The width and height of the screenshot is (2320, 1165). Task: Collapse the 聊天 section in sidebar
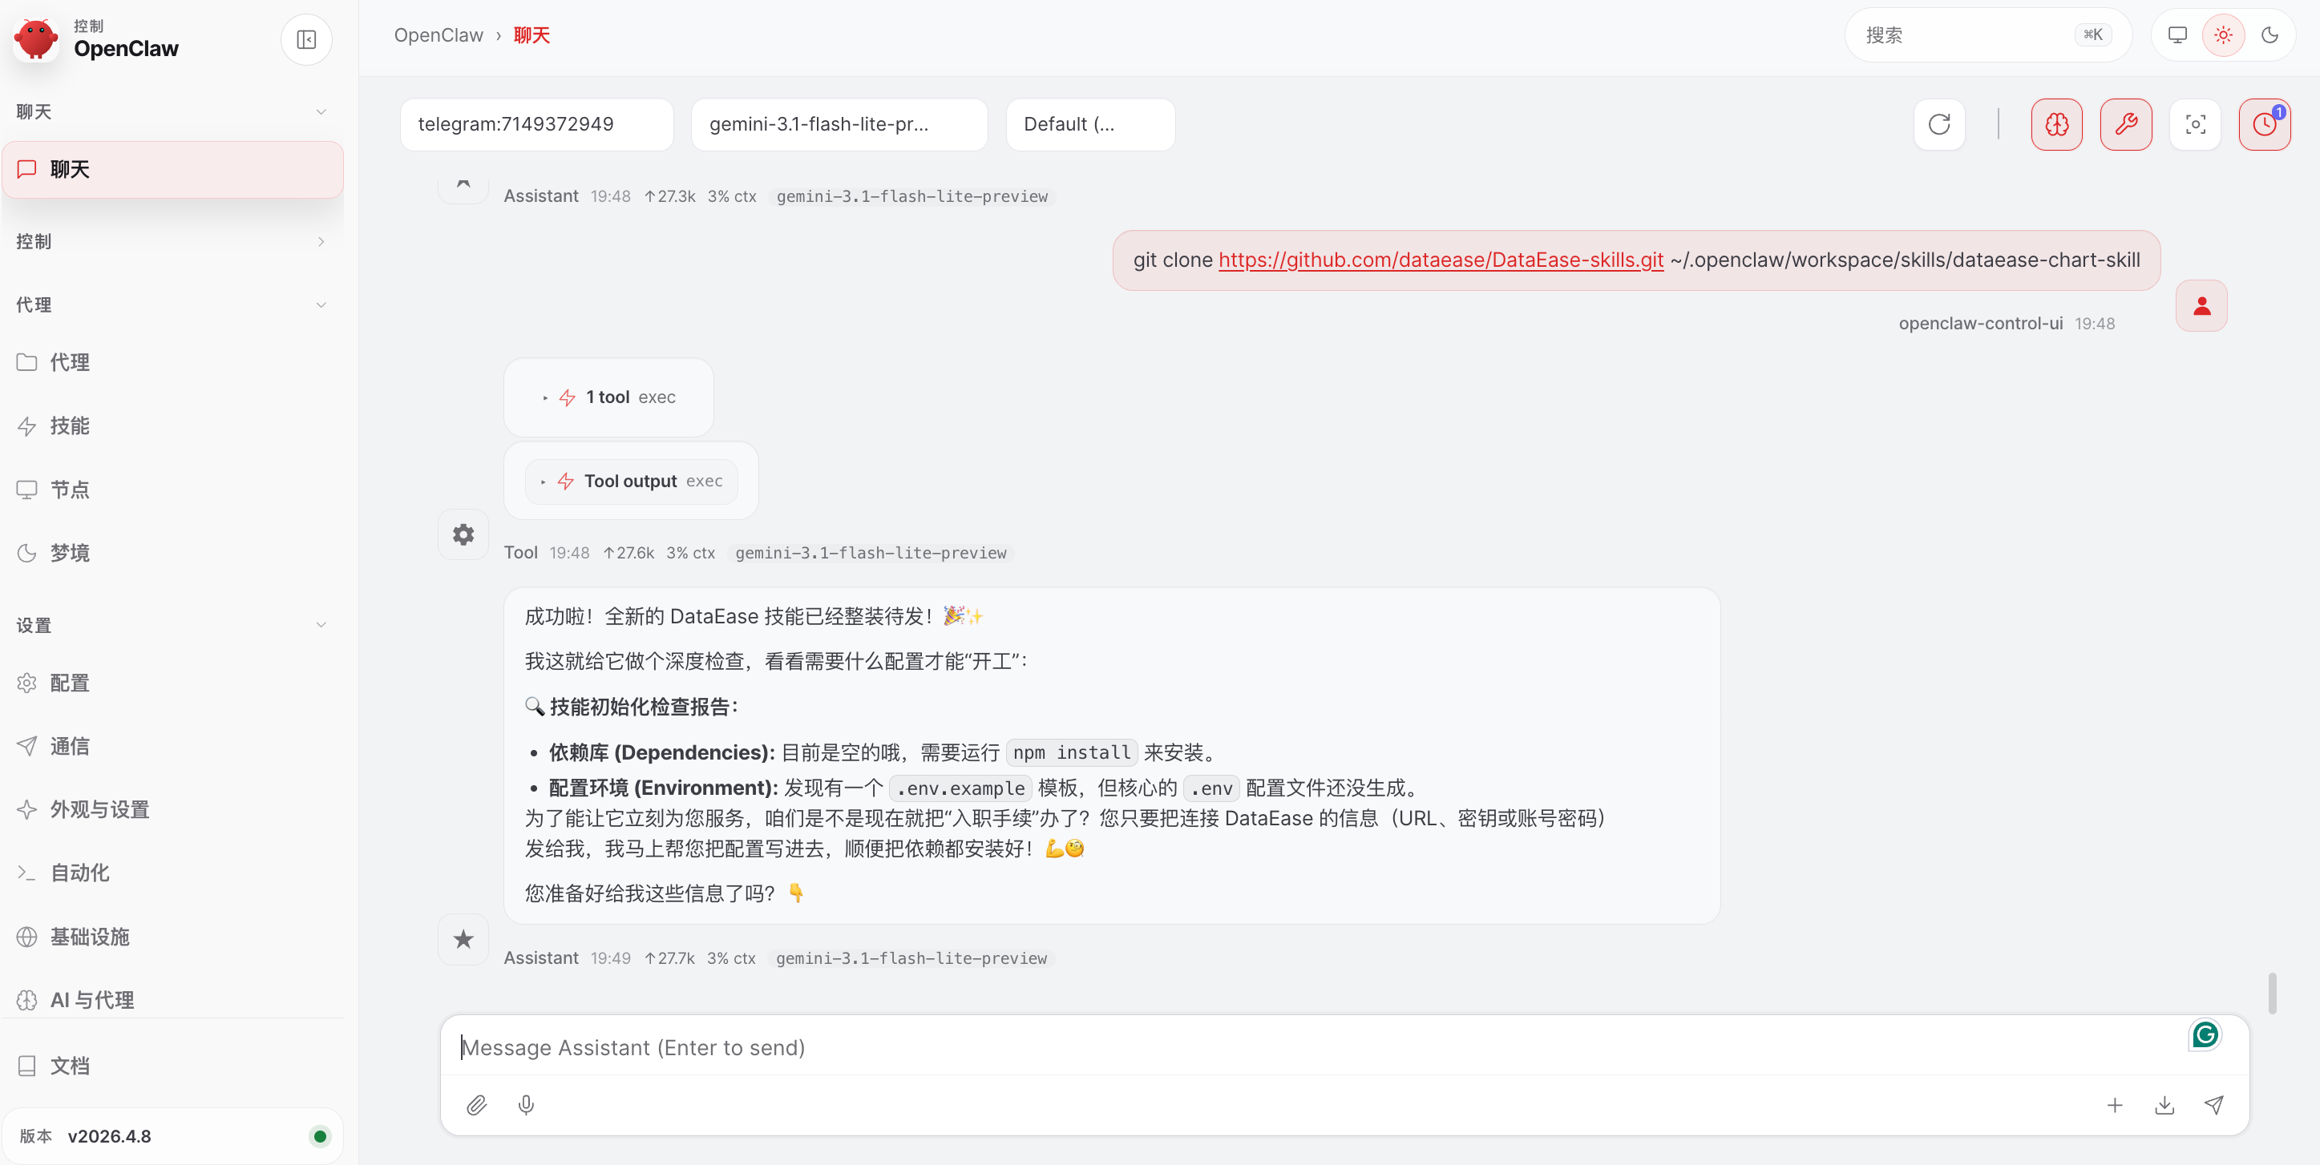321,111
